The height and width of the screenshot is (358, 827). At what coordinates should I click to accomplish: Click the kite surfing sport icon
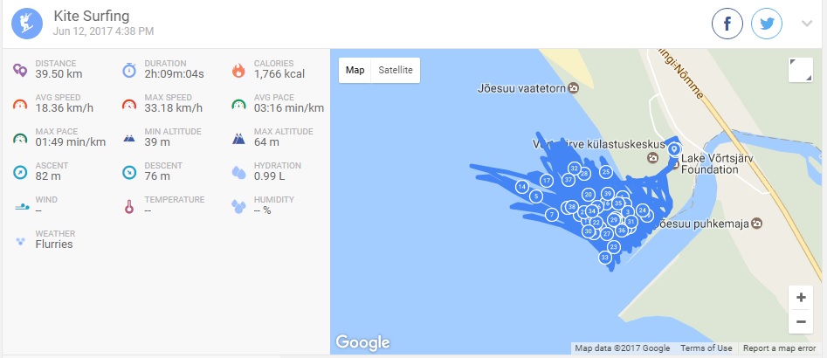coord(26,24)
